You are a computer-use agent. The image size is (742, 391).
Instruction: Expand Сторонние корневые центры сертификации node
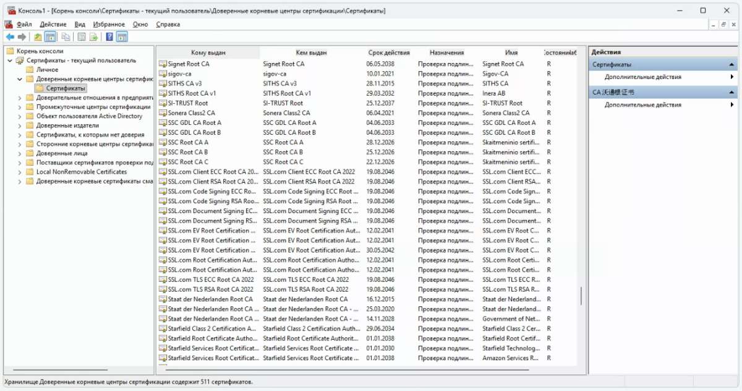(20, 144)
